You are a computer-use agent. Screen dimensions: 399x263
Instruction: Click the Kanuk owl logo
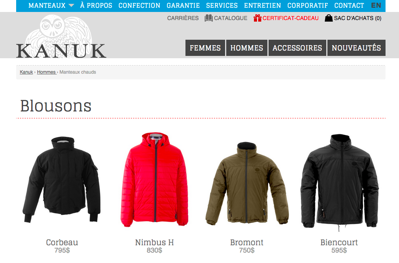pos(61,37)
